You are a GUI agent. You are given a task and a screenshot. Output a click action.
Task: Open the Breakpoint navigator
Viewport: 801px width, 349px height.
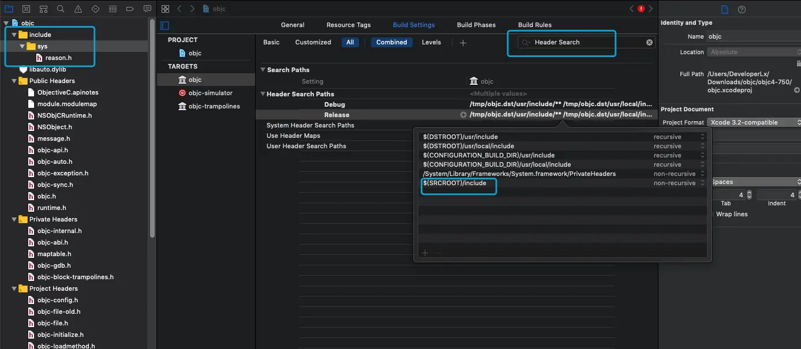[x=130, y=9]
